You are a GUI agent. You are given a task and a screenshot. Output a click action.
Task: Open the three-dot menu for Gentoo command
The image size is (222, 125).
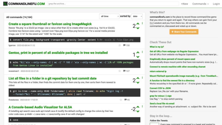[x=142, y=52]
